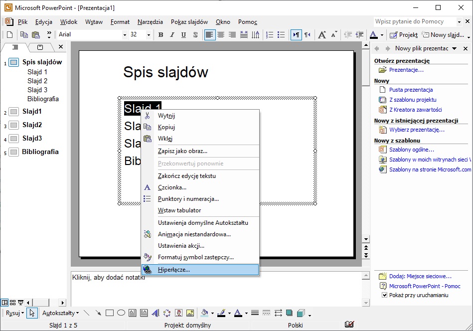Click the Increase Font Size icon
This screenshot has width=473, height=331.
click(322, 35)
